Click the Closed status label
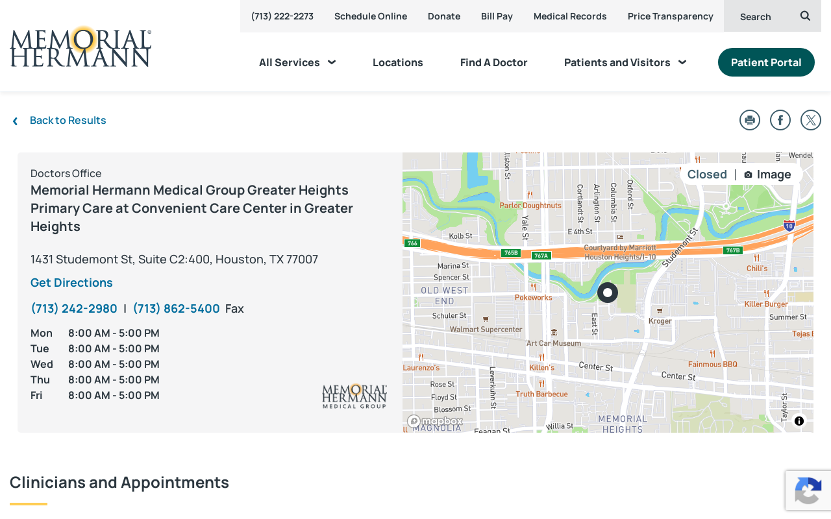This screenshot has width=831, height=519. click(707, 175)
